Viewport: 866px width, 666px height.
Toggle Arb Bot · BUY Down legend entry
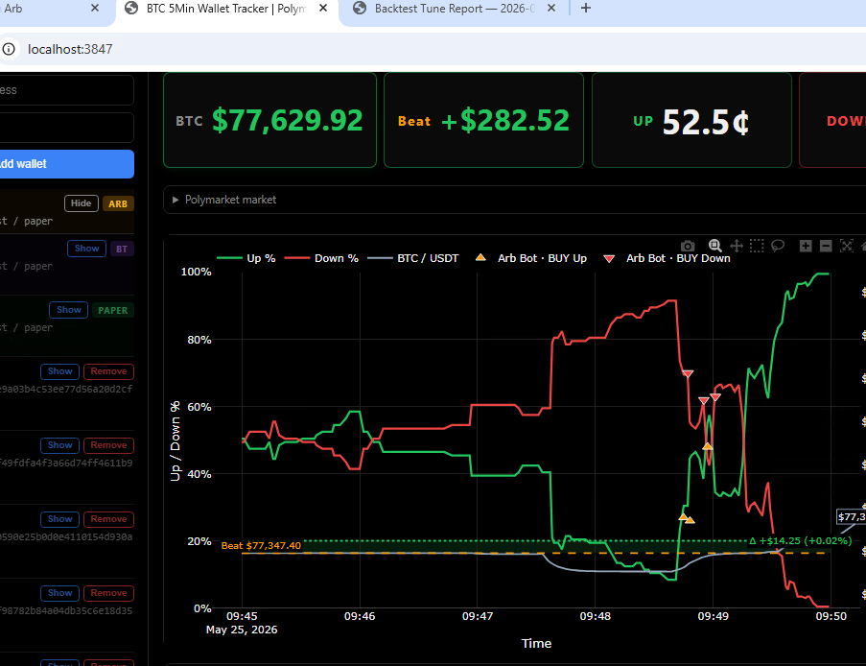(x=667, y=258)
